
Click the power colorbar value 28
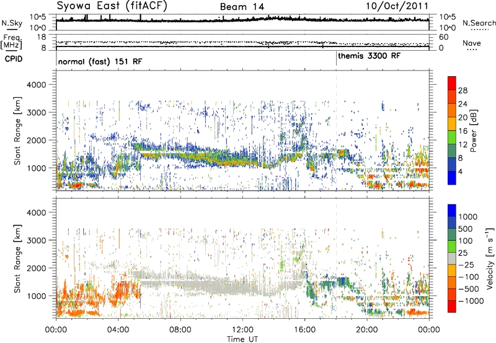[463, 90]
